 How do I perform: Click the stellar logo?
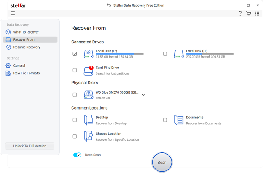tap(18, 5)
